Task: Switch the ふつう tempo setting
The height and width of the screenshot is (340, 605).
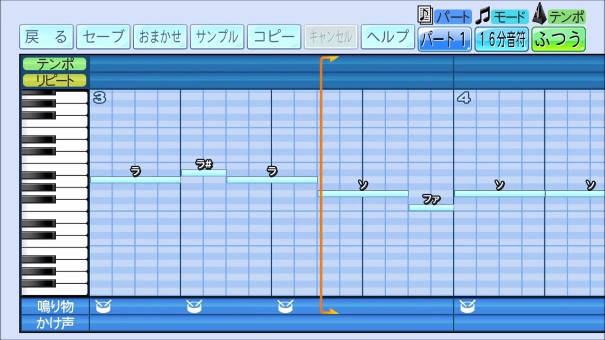Action: tap(558, 39)
